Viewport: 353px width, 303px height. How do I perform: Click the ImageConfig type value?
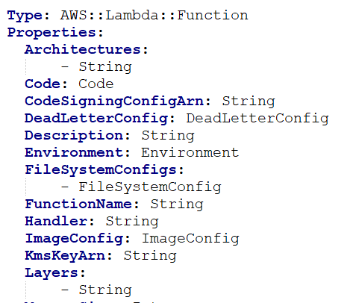(190, 239)
